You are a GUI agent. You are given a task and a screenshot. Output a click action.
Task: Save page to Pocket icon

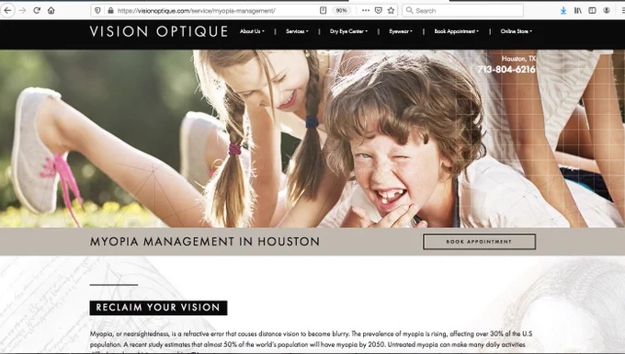click(379, 11)
